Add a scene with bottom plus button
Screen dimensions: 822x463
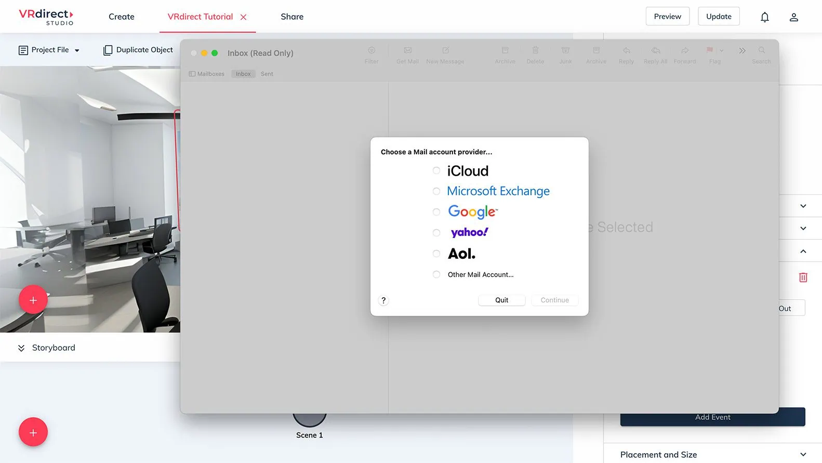[x=33, y=432]
